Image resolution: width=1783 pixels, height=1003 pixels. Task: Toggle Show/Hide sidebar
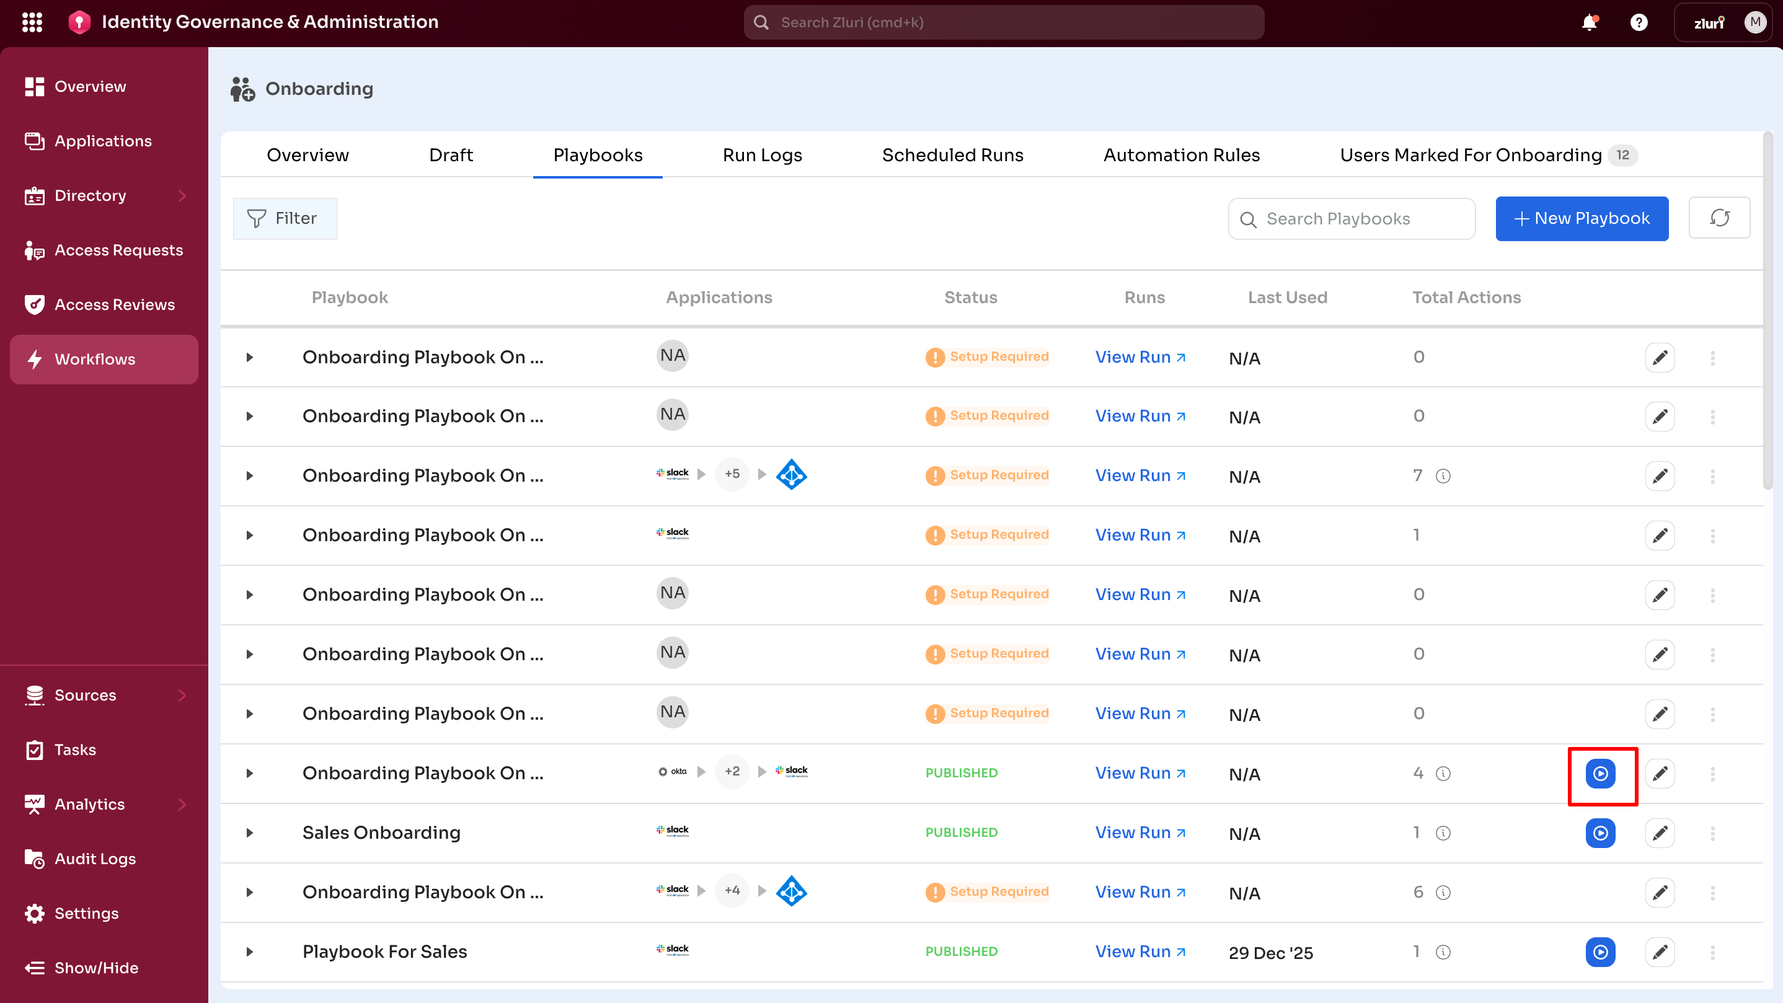pos(96,968)
